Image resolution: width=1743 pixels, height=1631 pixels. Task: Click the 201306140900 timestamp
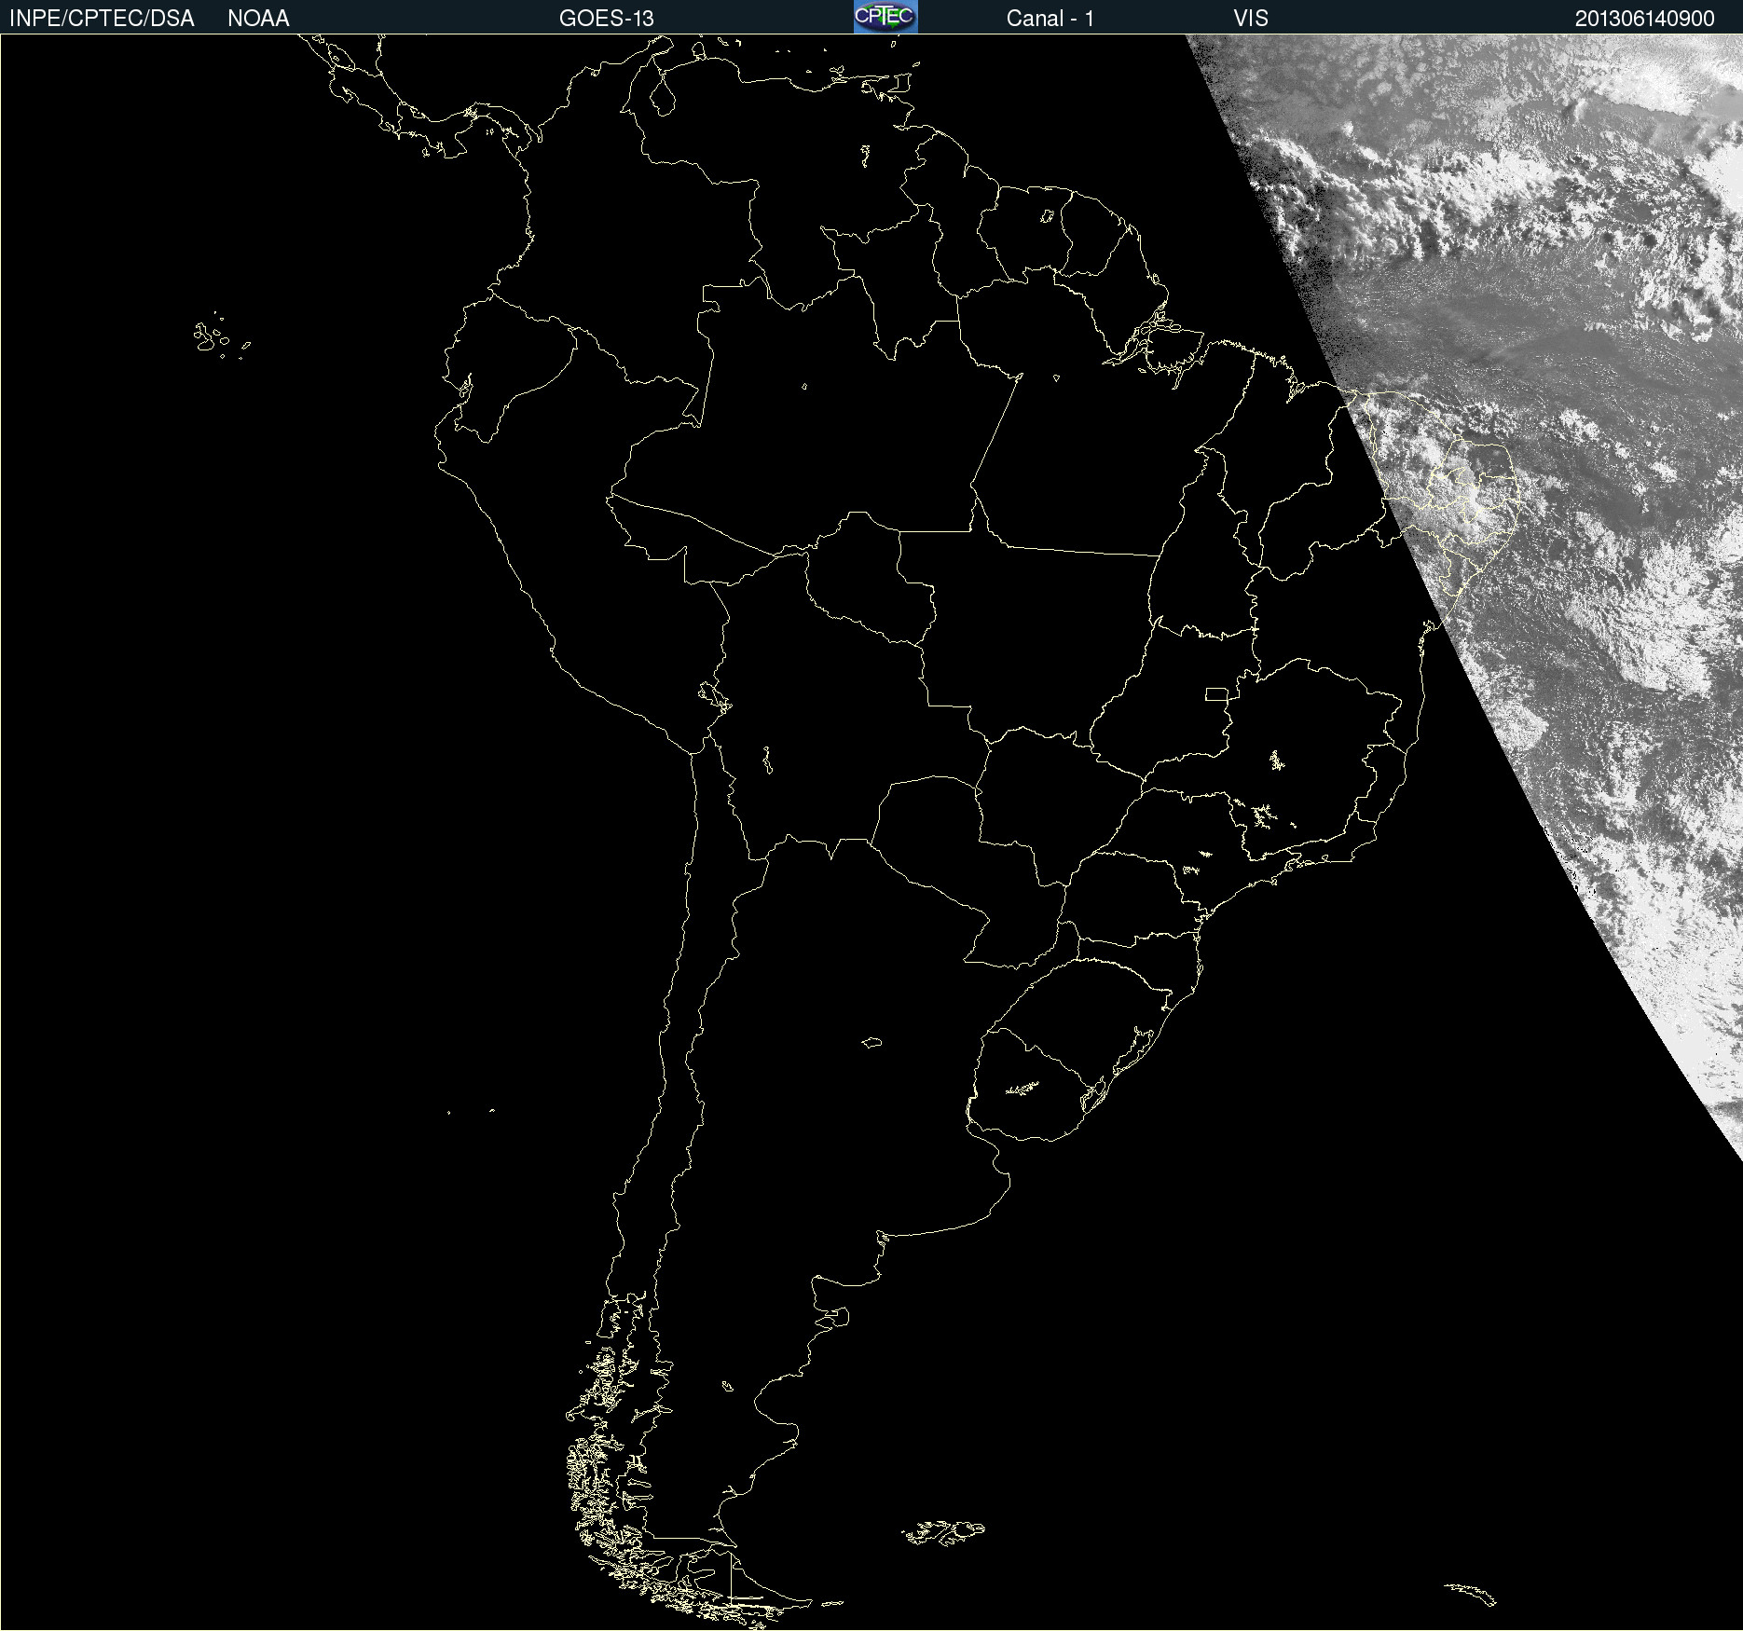point(1645,19)
